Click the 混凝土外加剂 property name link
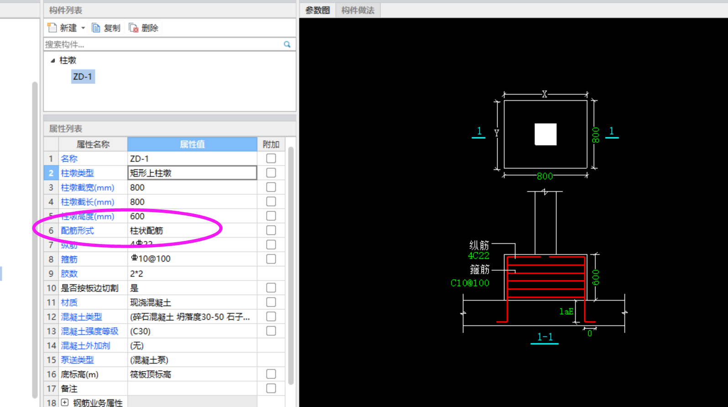728x407 pixels. (85, 345)
